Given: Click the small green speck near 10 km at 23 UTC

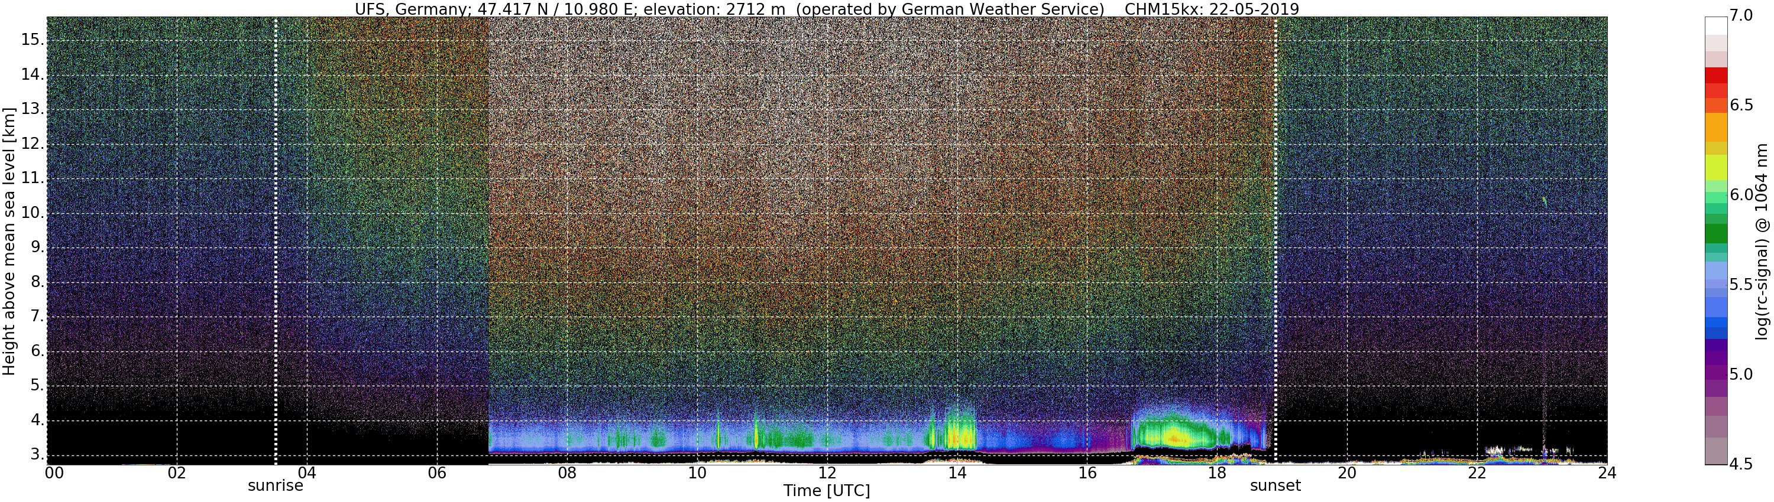Looking at the screenshot, I should [1545, 201].
